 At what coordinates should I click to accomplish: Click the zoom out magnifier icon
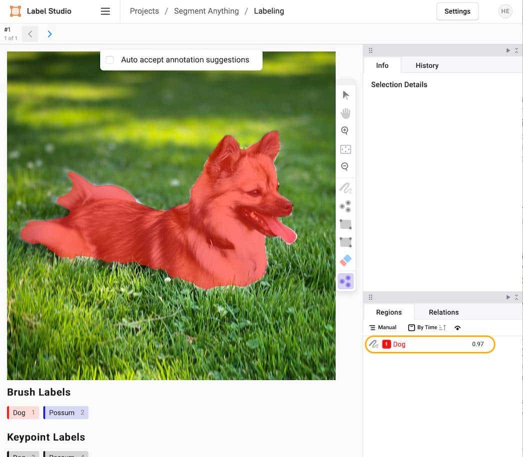click(x=345, y=167)
